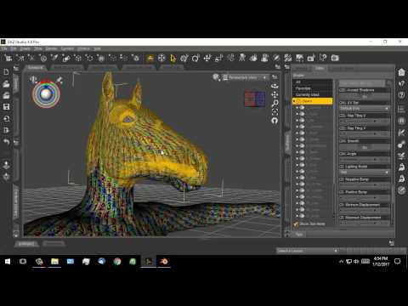This screenshot has height=306, width=408.
Task: Collapse the yellow highlighted object in surface list
Action: (294, 101)
